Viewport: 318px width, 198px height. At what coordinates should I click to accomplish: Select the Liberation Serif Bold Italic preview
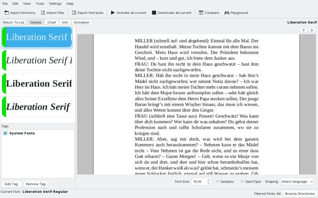[37, 107]
